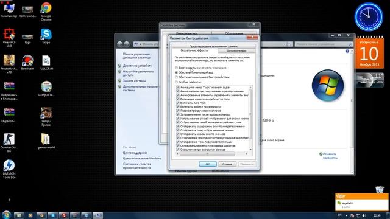The height and width of the screenshot is (219, 390).
Task: Open Счетчики и средства производительности link
Action: click(x=137, y=166)
